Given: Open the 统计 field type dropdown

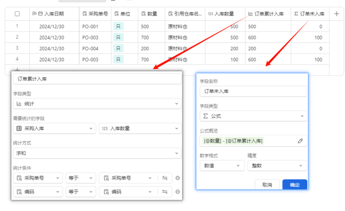Looking at the screenshot, I should 97,104.
